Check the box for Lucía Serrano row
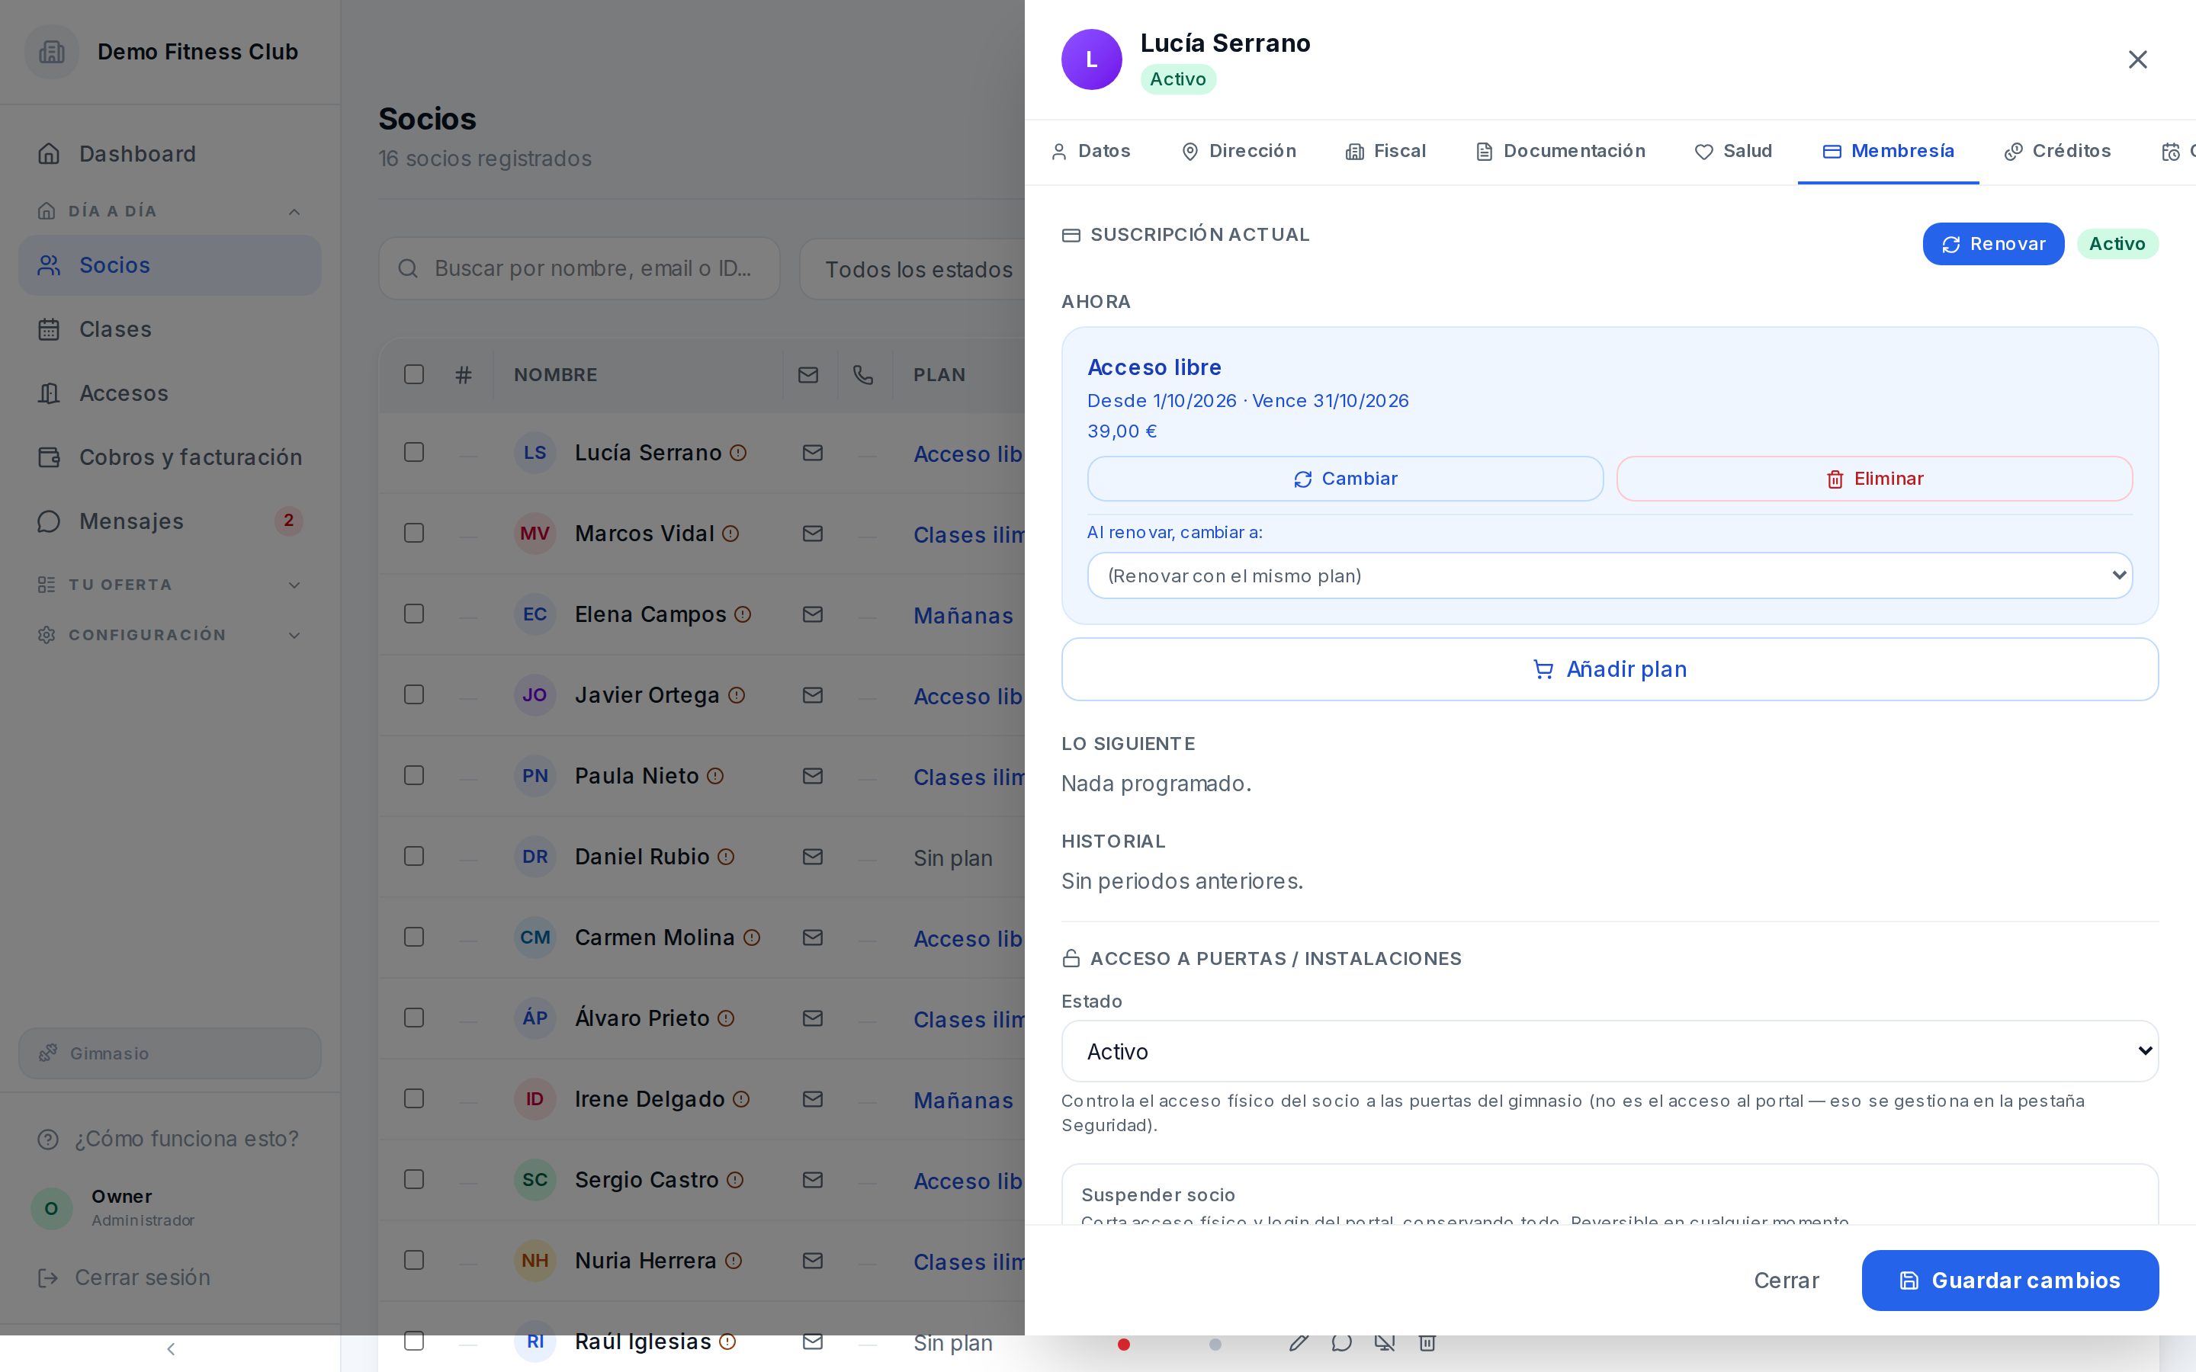This screenshot has height=1372, width=2196. pyautogui.click(x=414, y=452)
